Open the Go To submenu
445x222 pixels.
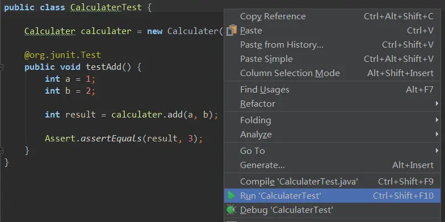pos(332,151)
